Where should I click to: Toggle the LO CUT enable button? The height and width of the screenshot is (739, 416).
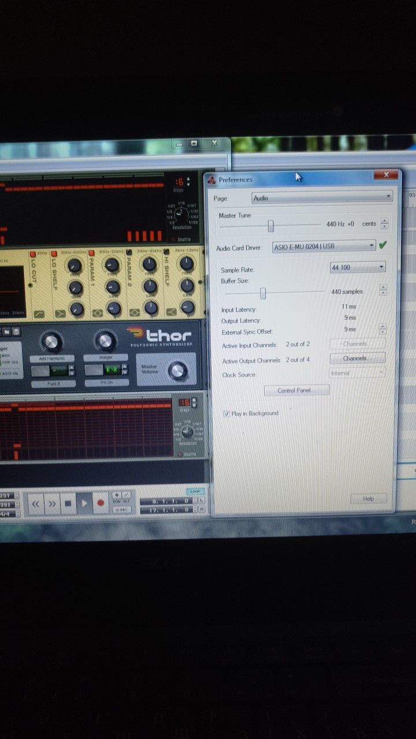point(33,253)
